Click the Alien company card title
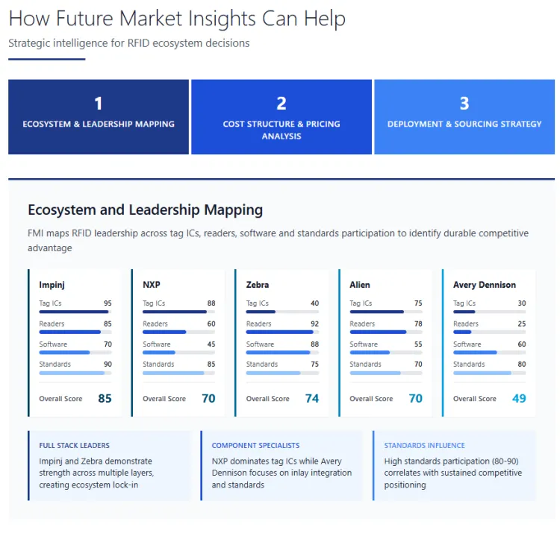The height and width of the screenshot is (539, 560). (x=360, y=285)
